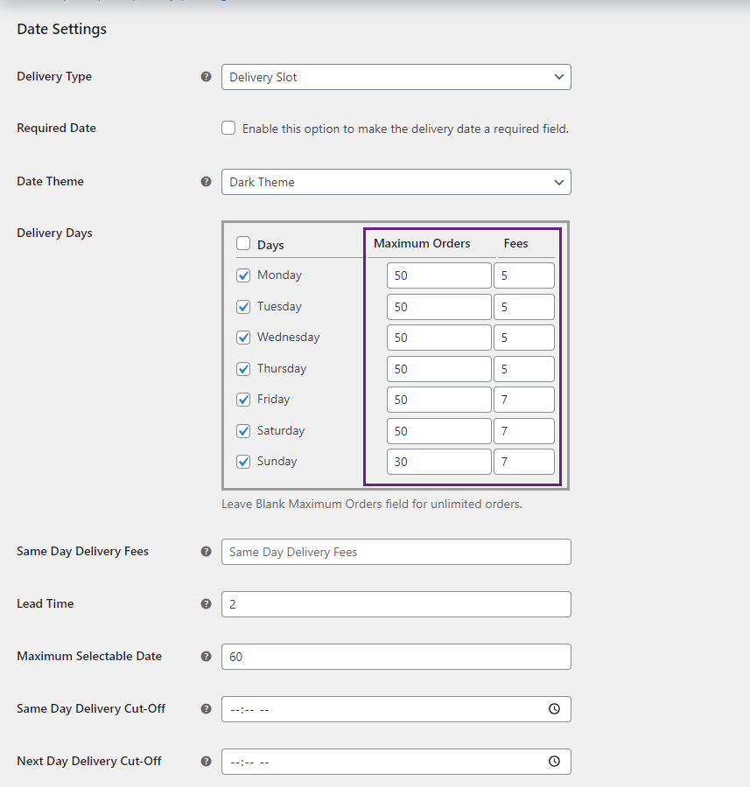Uncheck the Saturday checkbox

[243, 430]
